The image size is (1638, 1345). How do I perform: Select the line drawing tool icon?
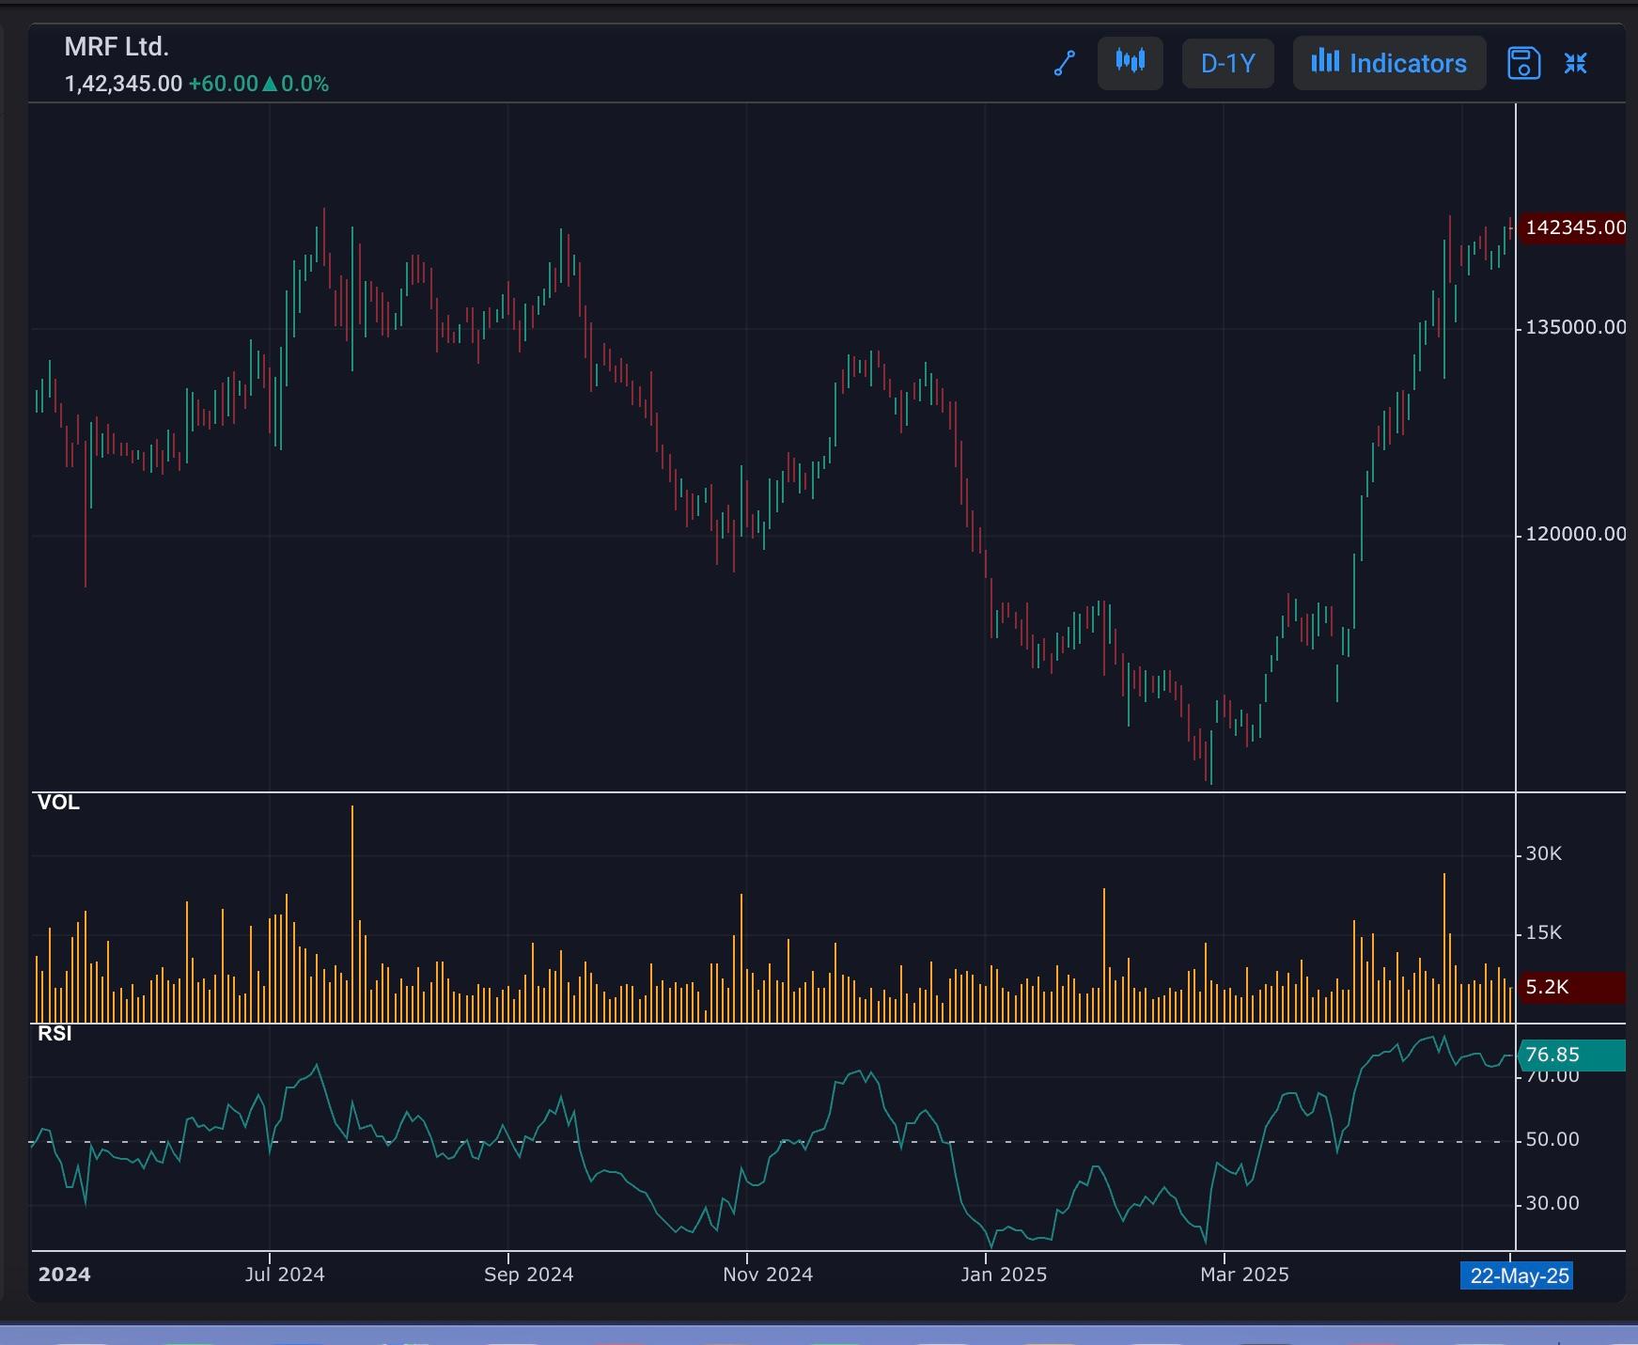pos(1065,64)
